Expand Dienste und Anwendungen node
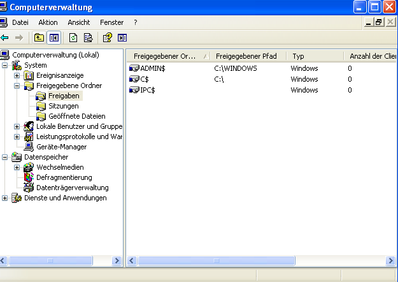 pyautogui.click(x=4, y=198)
